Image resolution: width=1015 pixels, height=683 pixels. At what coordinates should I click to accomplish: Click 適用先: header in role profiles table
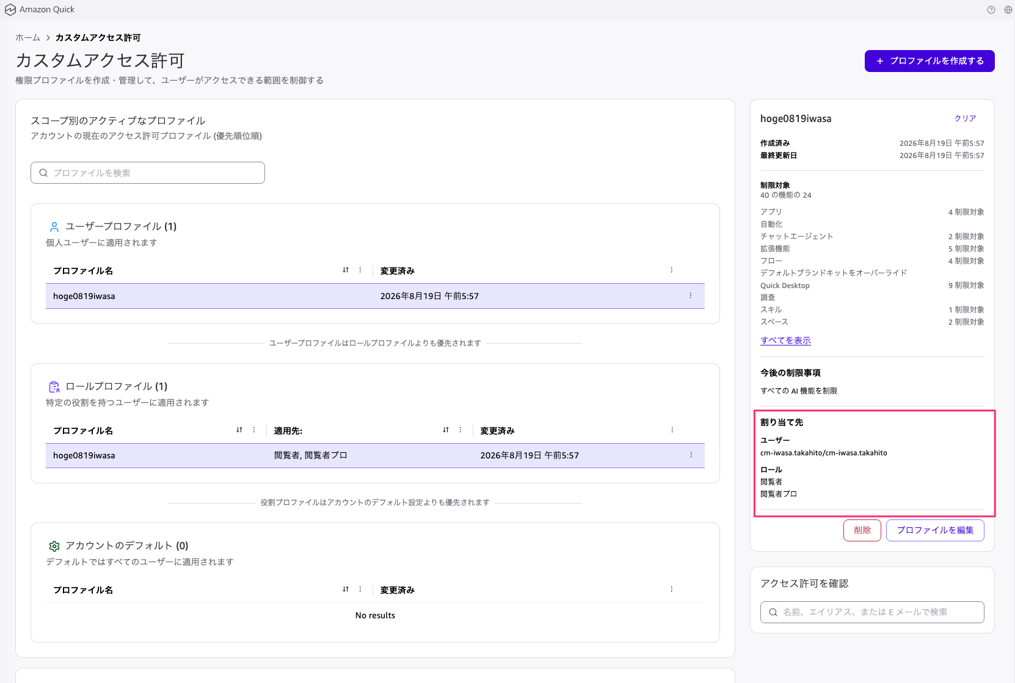coord(288,430)
